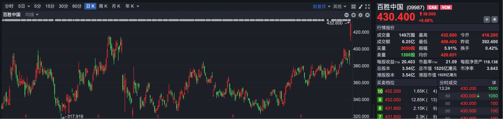Image resolution: width=503 pixels, height=119 pixels.
Task: Add stock to watchlist plus button
Action: click(x=487, y=20)
